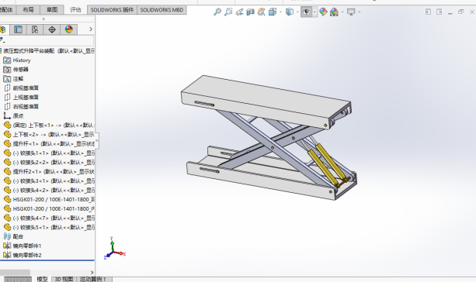Click the feature tree filter funnel icon
This screenshot has height=282, width=476.
point(2,40)
